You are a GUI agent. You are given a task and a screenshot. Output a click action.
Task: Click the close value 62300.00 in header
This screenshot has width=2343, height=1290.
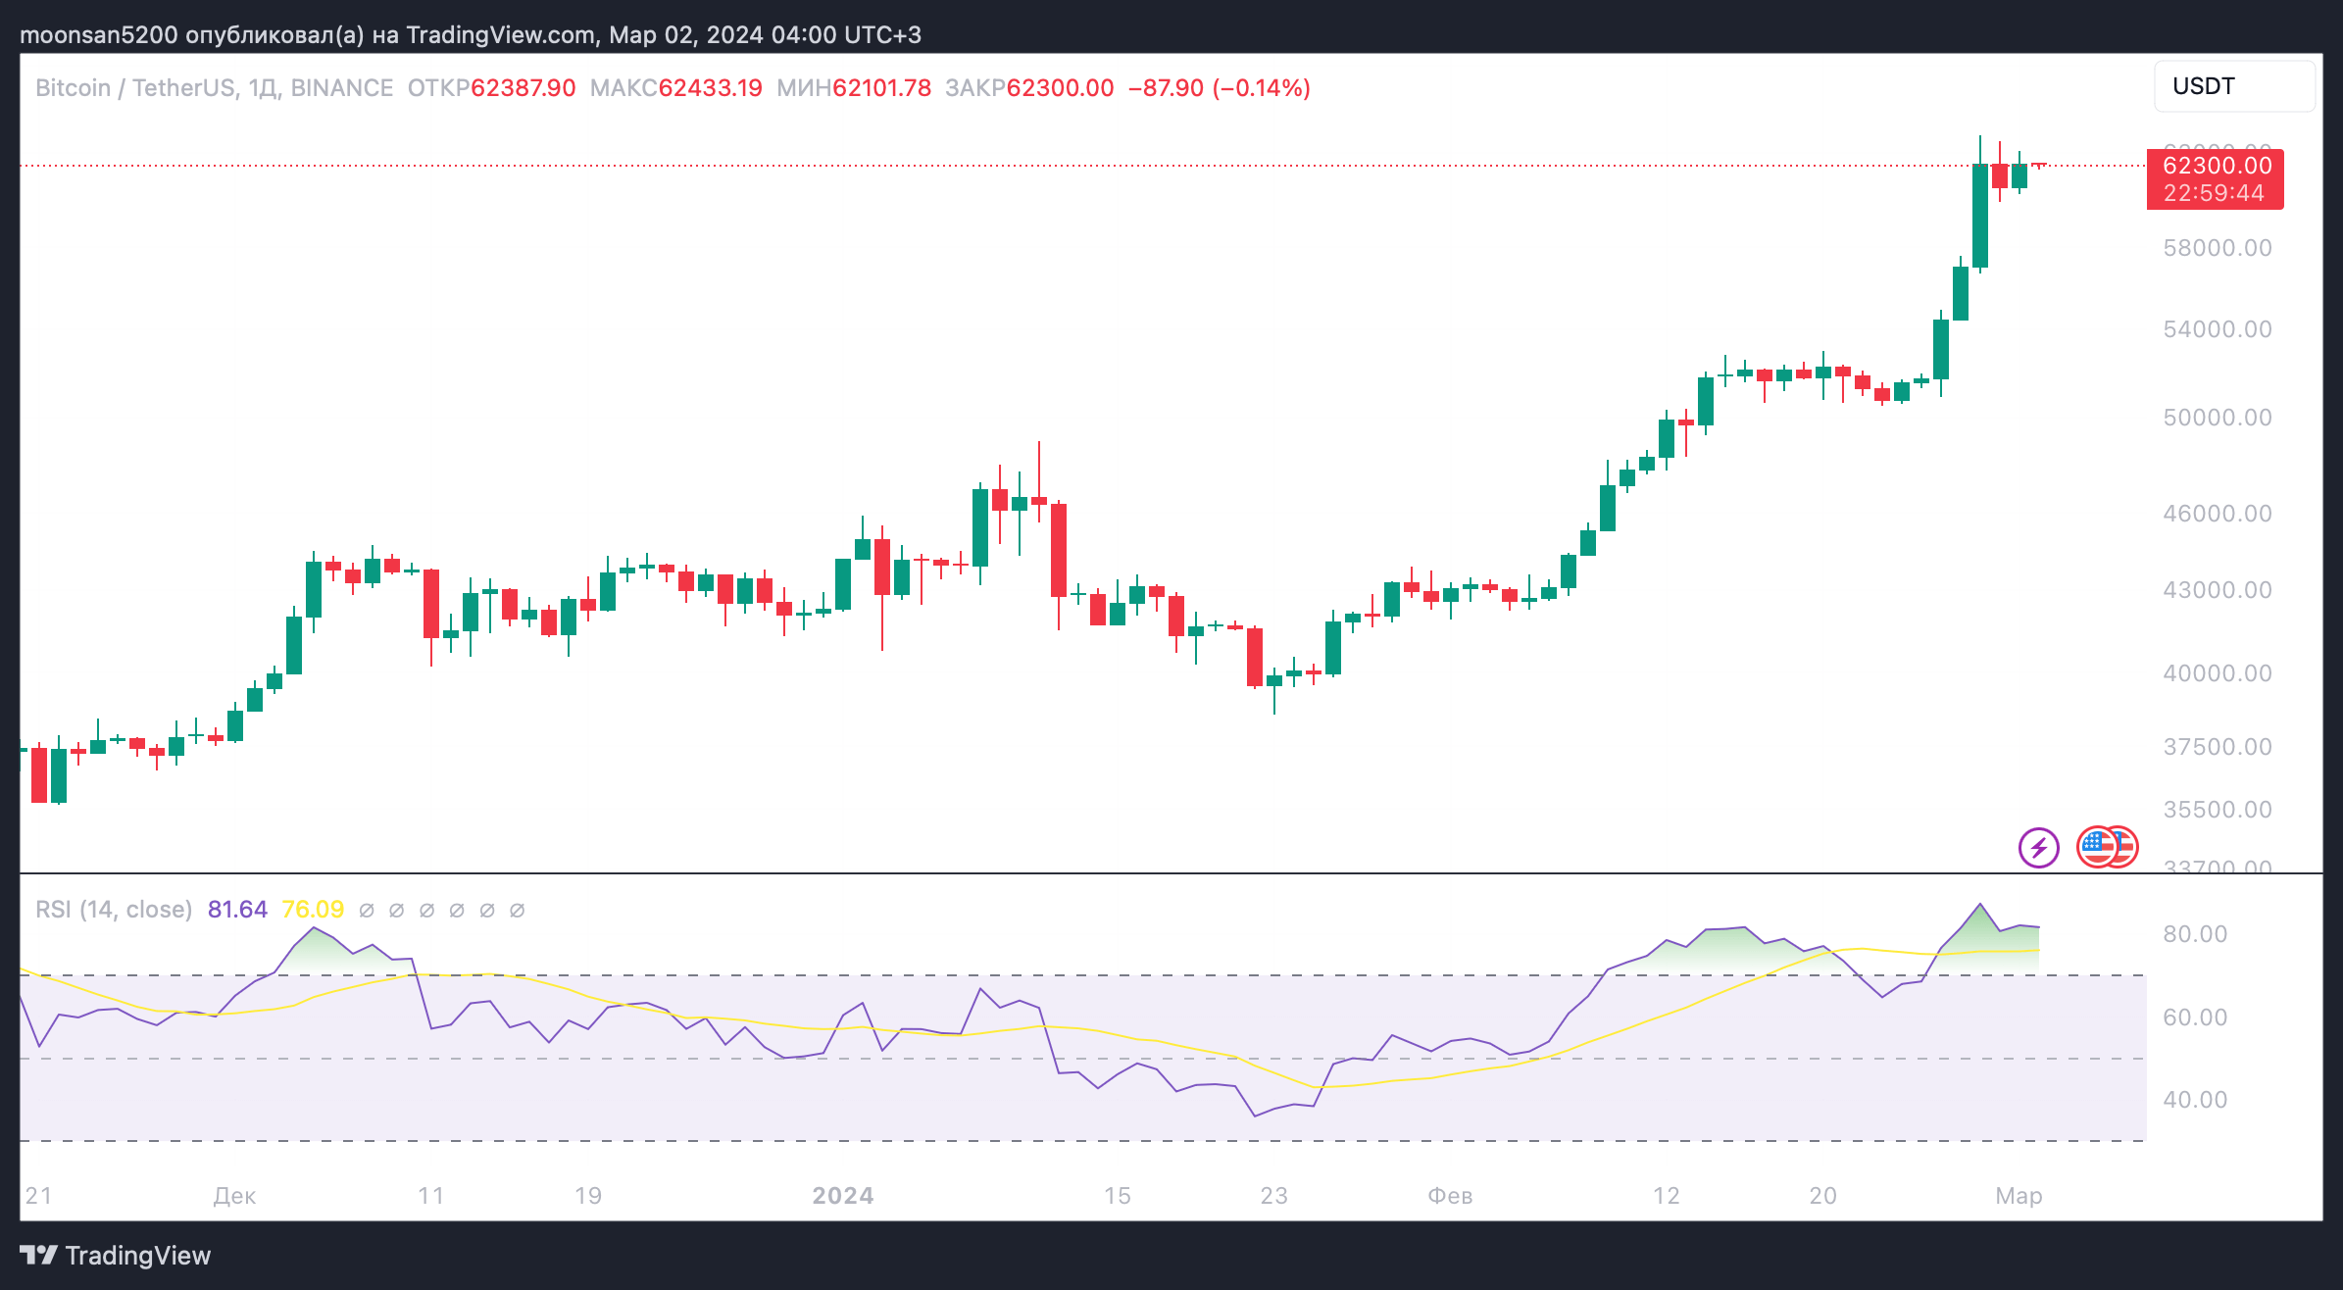click(x=1061, y=88)
